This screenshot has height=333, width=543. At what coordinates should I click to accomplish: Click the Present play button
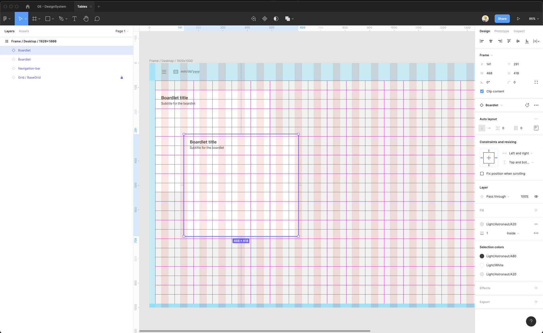[x=518, y=19]
